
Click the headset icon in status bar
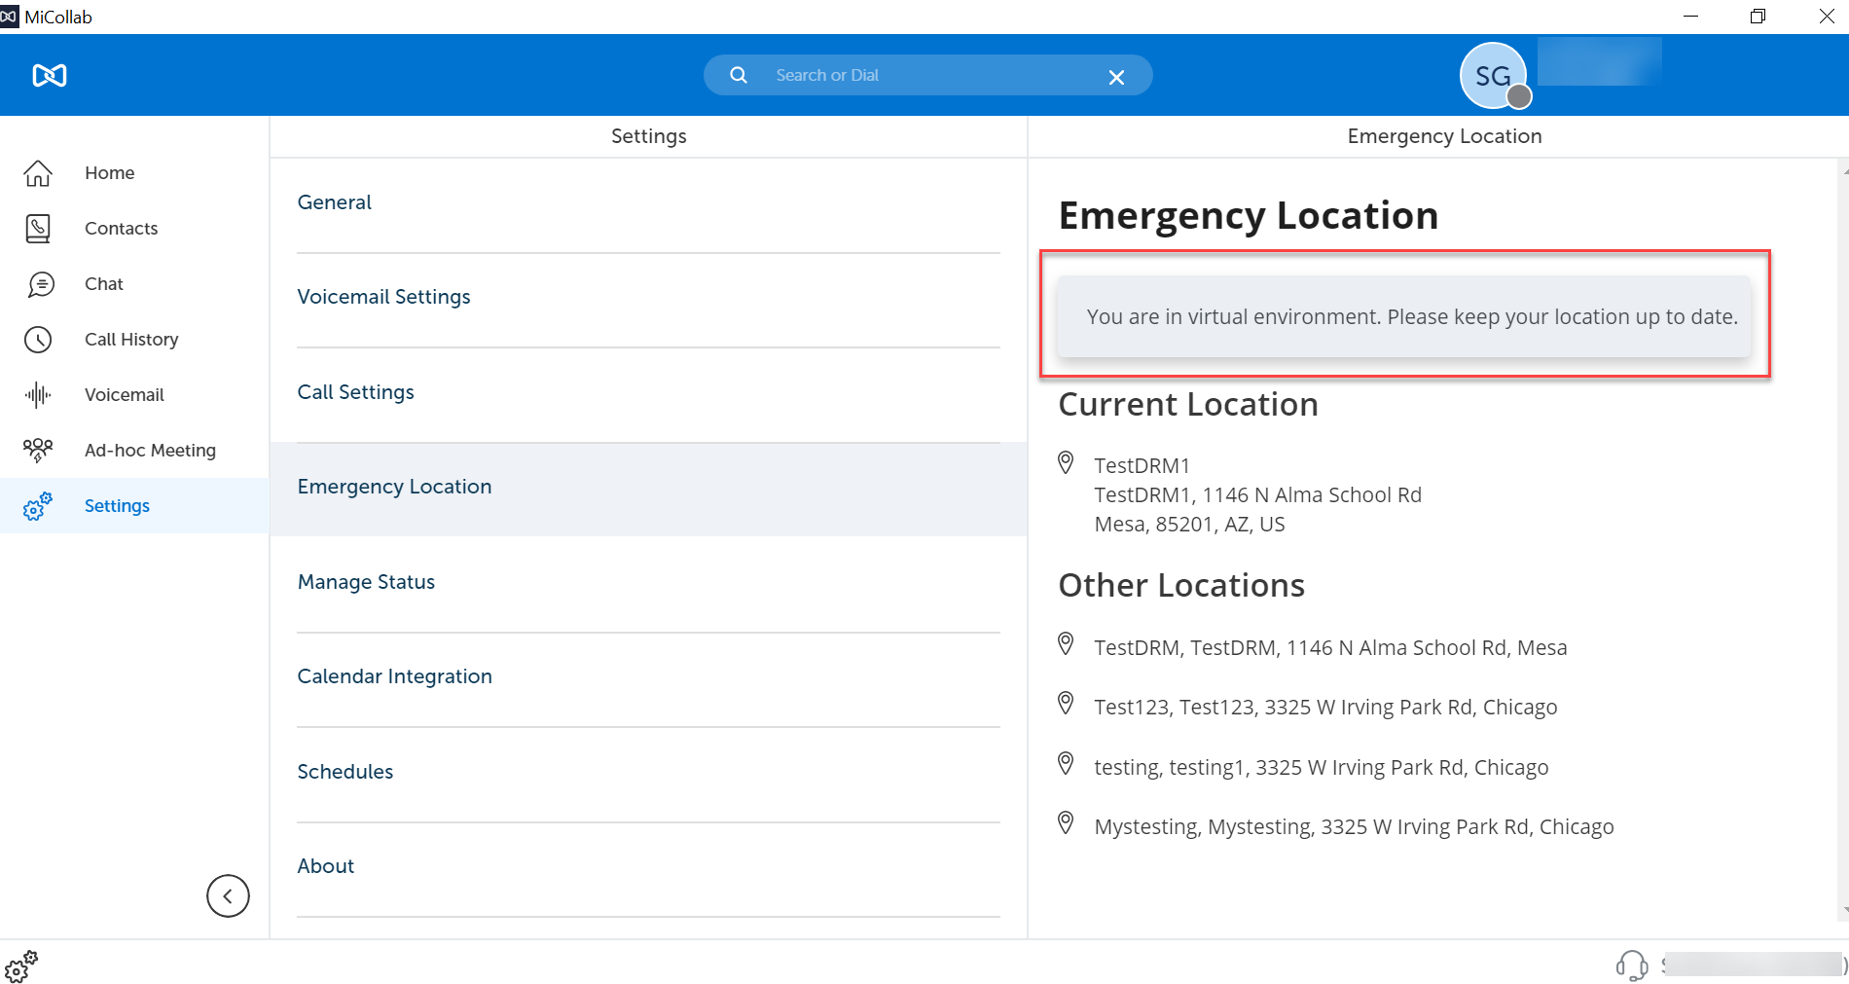point(1631,965)
